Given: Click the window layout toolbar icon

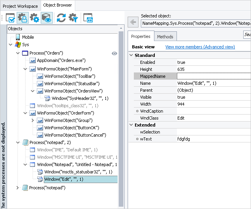Looking at the screenshot, I should point(88,18).
